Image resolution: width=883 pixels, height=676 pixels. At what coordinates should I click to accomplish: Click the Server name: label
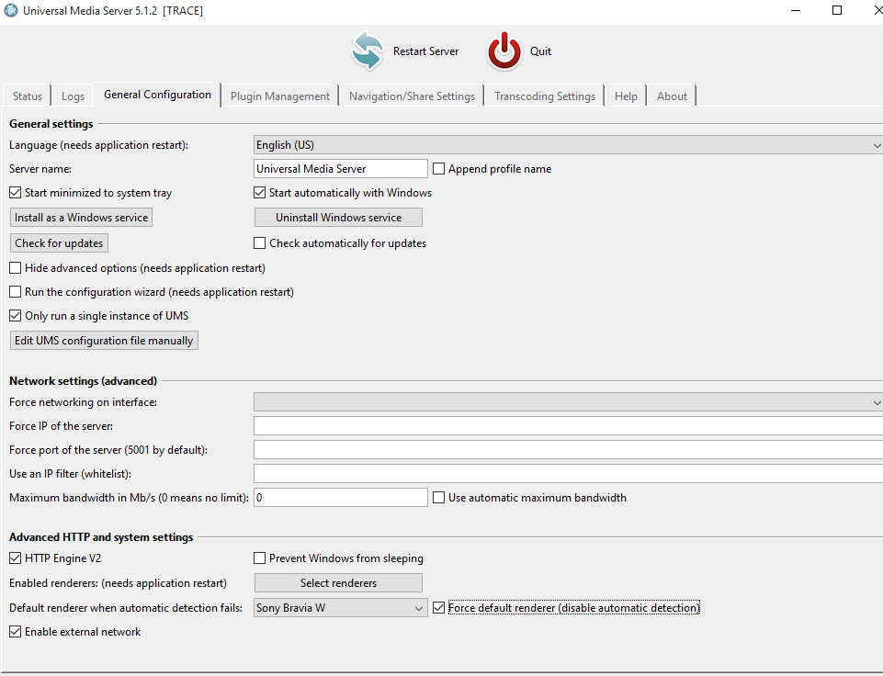click(40, 169)
